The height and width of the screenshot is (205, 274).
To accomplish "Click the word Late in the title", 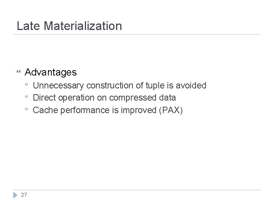I will (28, 26).
